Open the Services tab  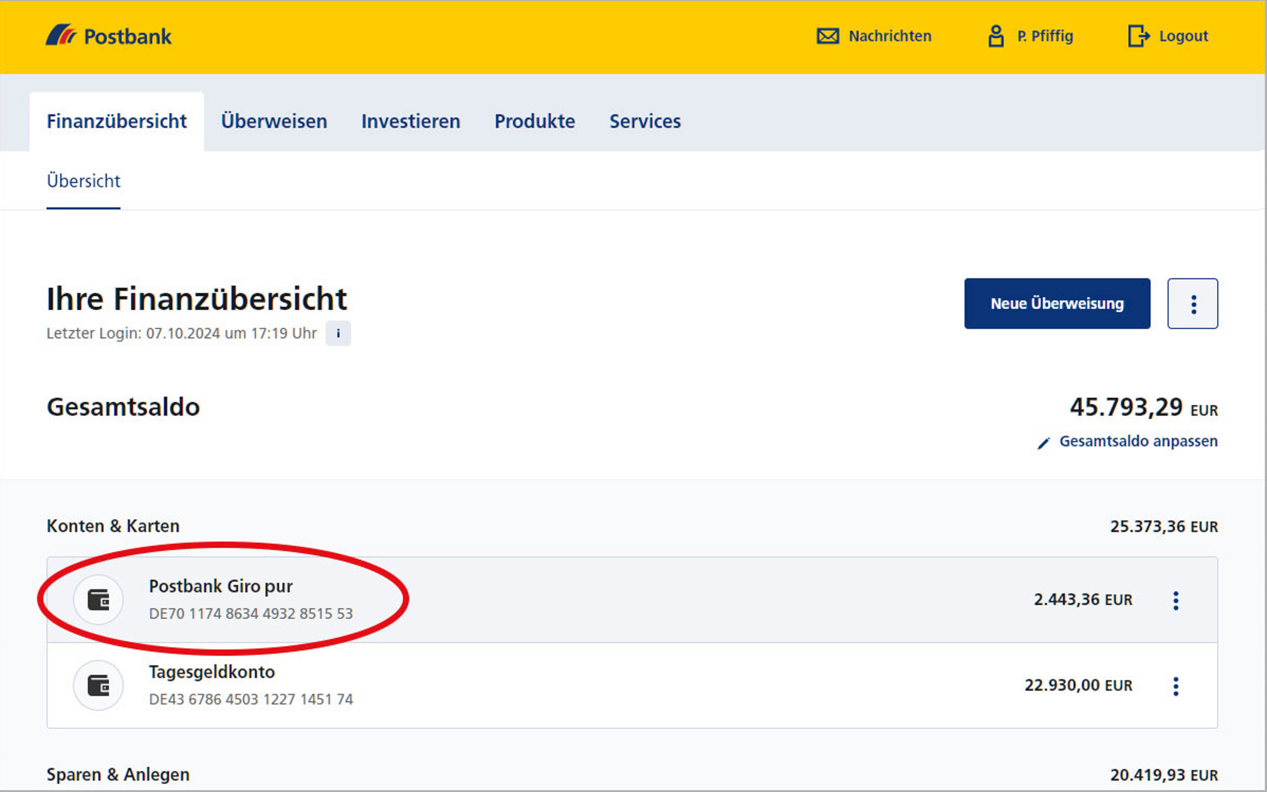[x=645, y=122]
